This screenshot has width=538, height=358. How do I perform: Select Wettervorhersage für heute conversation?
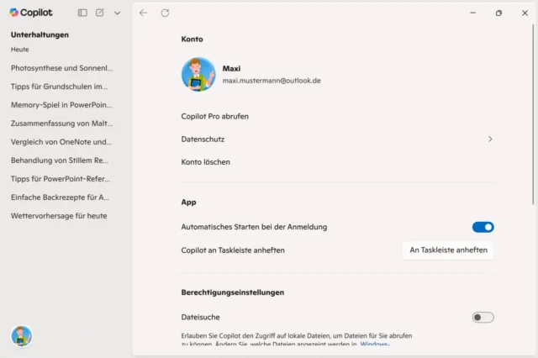(x=59, y=215)
